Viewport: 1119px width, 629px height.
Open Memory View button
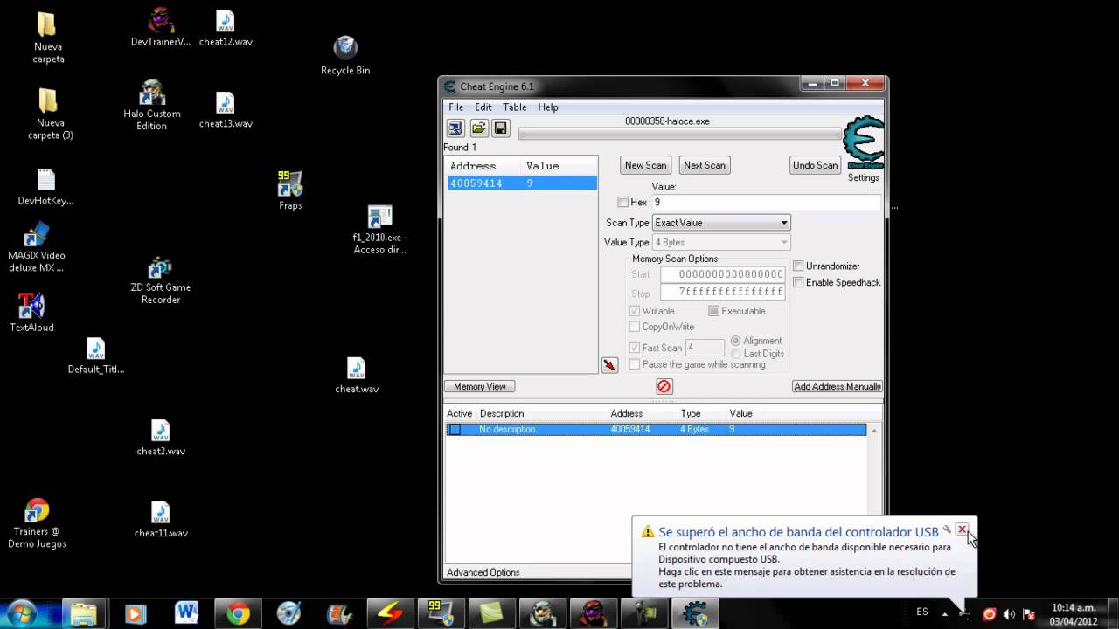pos(480,386)
